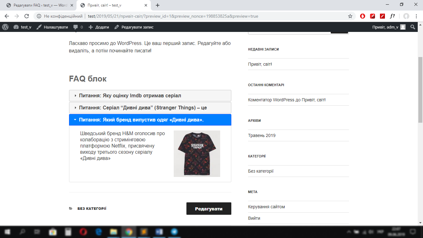Click the НЕДАВНІ ЗАПИСИ widget title

click(264, 49)
